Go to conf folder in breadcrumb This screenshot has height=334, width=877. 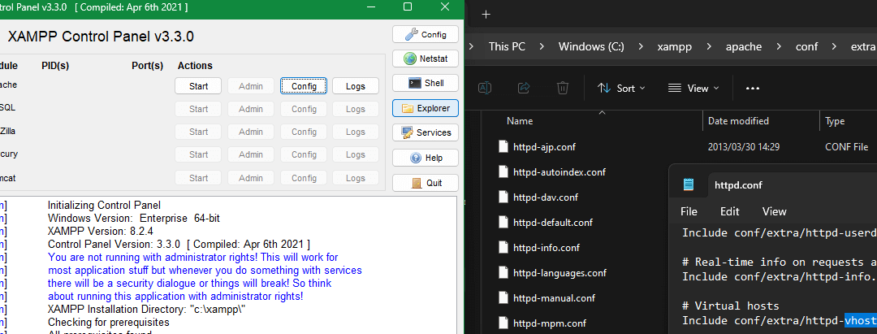coord(807,46)
